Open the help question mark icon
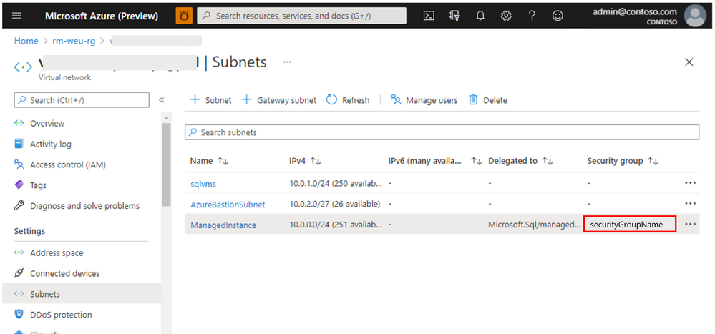The width and height of the screenshot is (715, 334). (532, 16)
